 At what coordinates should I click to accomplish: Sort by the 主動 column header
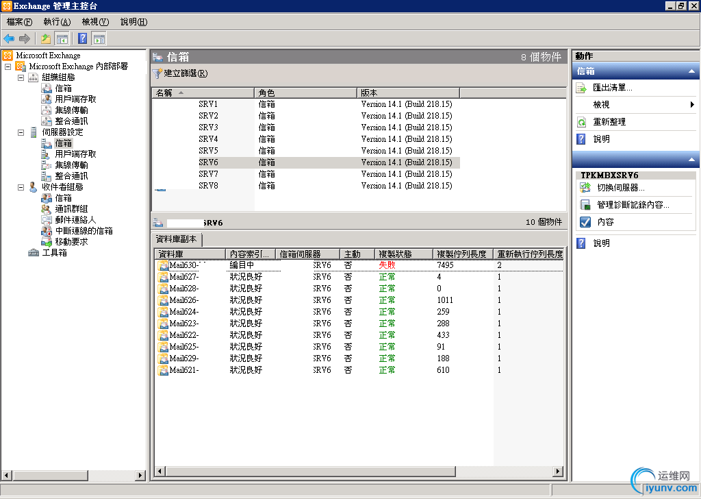[x=357, y=254]
